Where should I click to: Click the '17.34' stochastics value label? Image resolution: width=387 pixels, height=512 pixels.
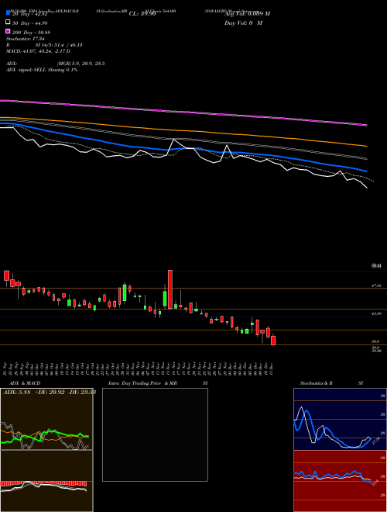375,441
